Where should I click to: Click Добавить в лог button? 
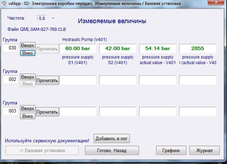(x=112, y=138)
